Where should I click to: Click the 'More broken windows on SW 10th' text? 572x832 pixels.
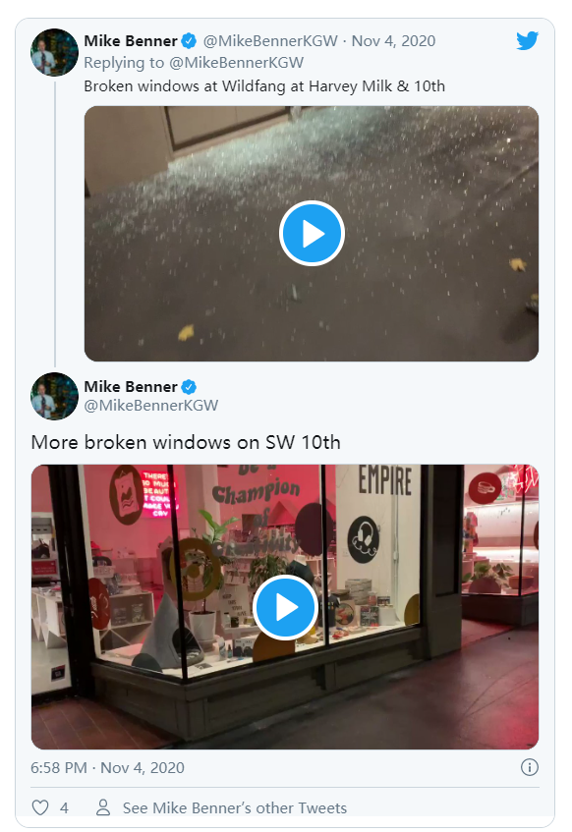pos(186,443)
